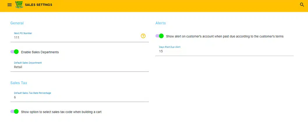Click the Enable Sales Departments label text

(40, 52)
